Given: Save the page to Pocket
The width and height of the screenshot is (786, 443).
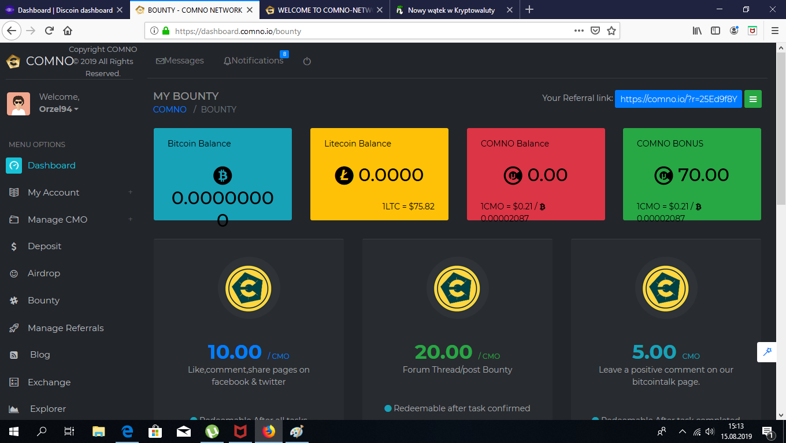Looking at the screenshot, I should click(x=595, y=31).
